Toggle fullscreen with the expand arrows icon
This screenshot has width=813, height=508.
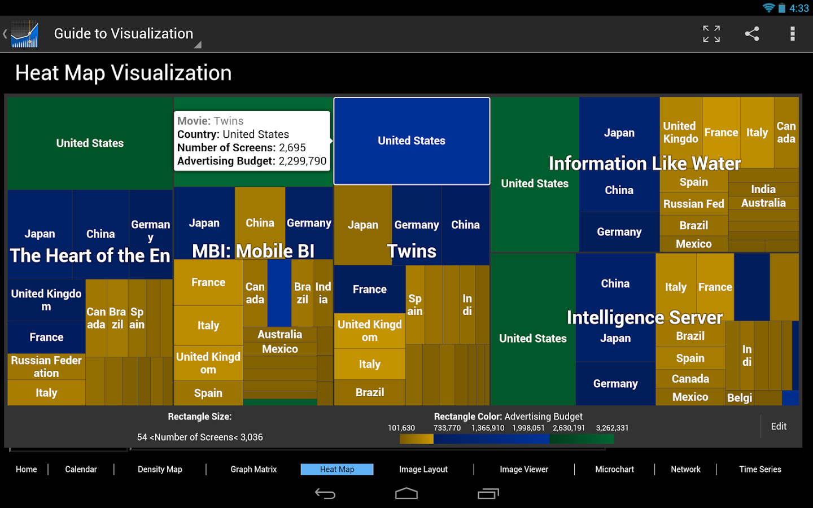(711, 34)
